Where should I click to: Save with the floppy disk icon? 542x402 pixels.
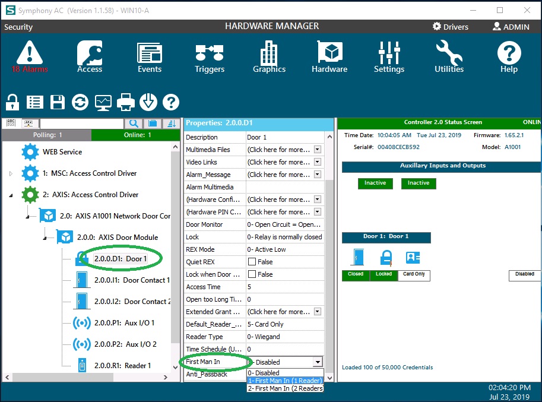click(x=58, y=102)
